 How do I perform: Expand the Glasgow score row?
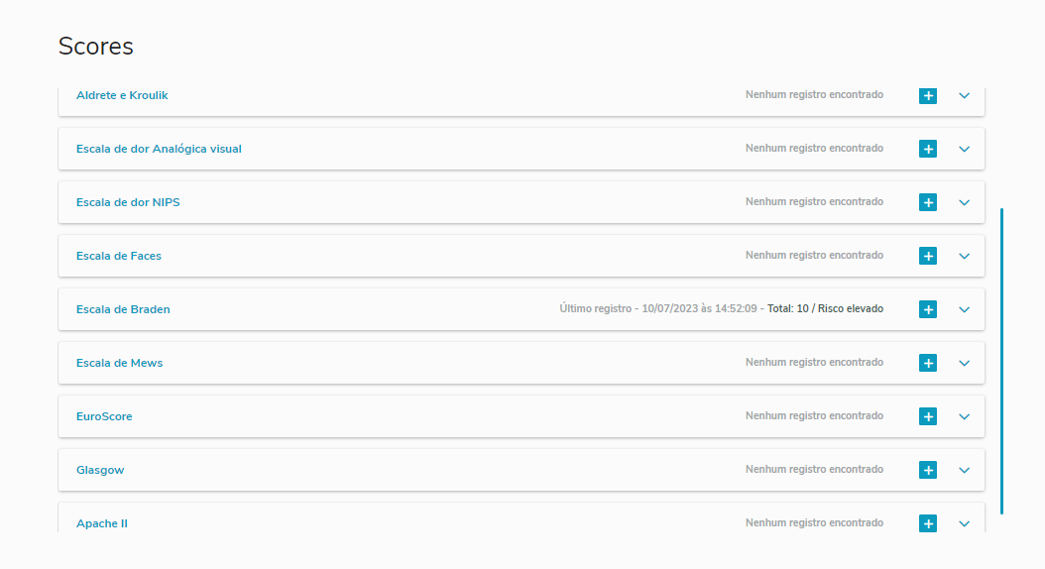[x=965, y=470]
